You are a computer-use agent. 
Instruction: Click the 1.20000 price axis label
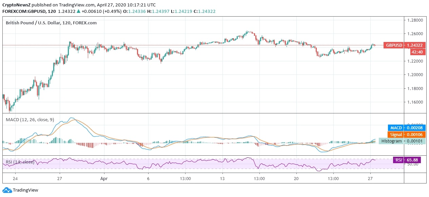pos(415,75)
